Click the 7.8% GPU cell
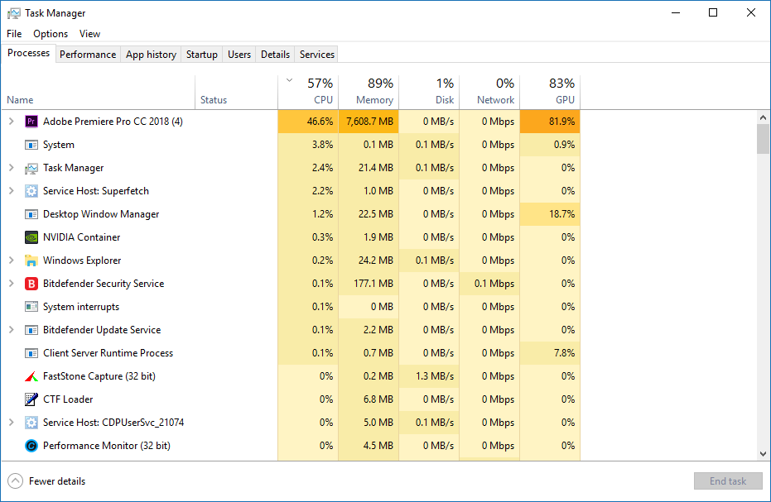Screen dimensions: 771x502 click(550, 353)
